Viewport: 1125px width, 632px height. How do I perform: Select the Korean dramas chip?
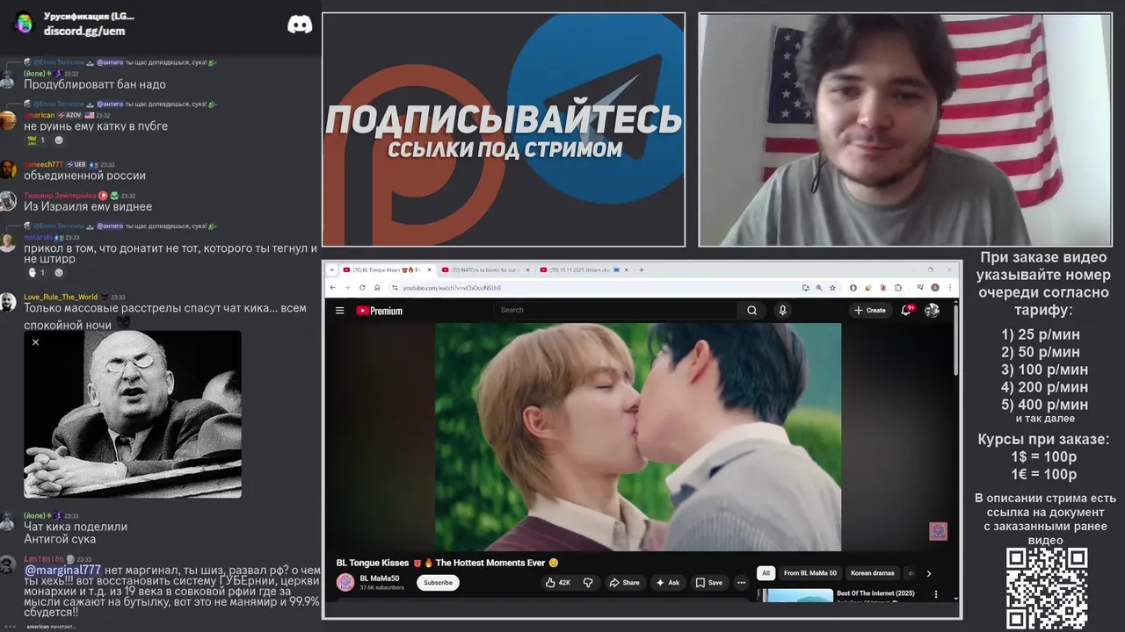click(x=873, y=573)
